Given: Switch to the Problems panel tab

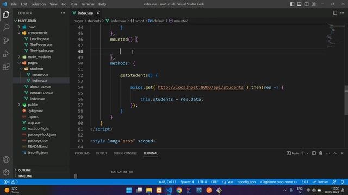Looking at the screenshot, I should coord(82,153).
